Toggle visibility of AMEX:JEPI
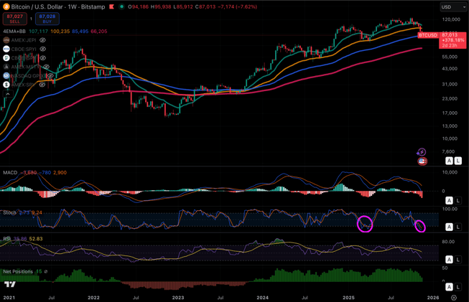The width and height of the screenshot is (469, 302). tap(43, 40)
